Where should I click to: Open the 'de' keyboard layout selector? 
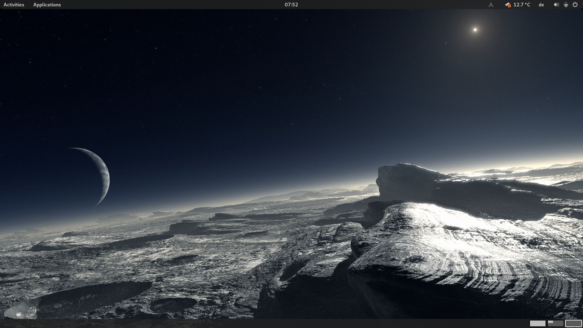pos(541,5)
